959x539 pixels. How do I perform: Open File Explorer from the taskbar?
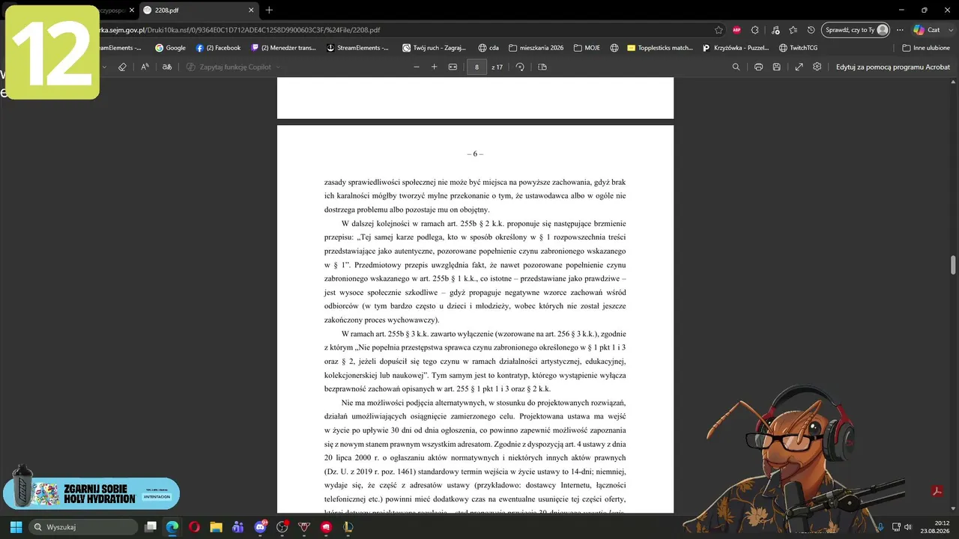(x=216, y=527)
